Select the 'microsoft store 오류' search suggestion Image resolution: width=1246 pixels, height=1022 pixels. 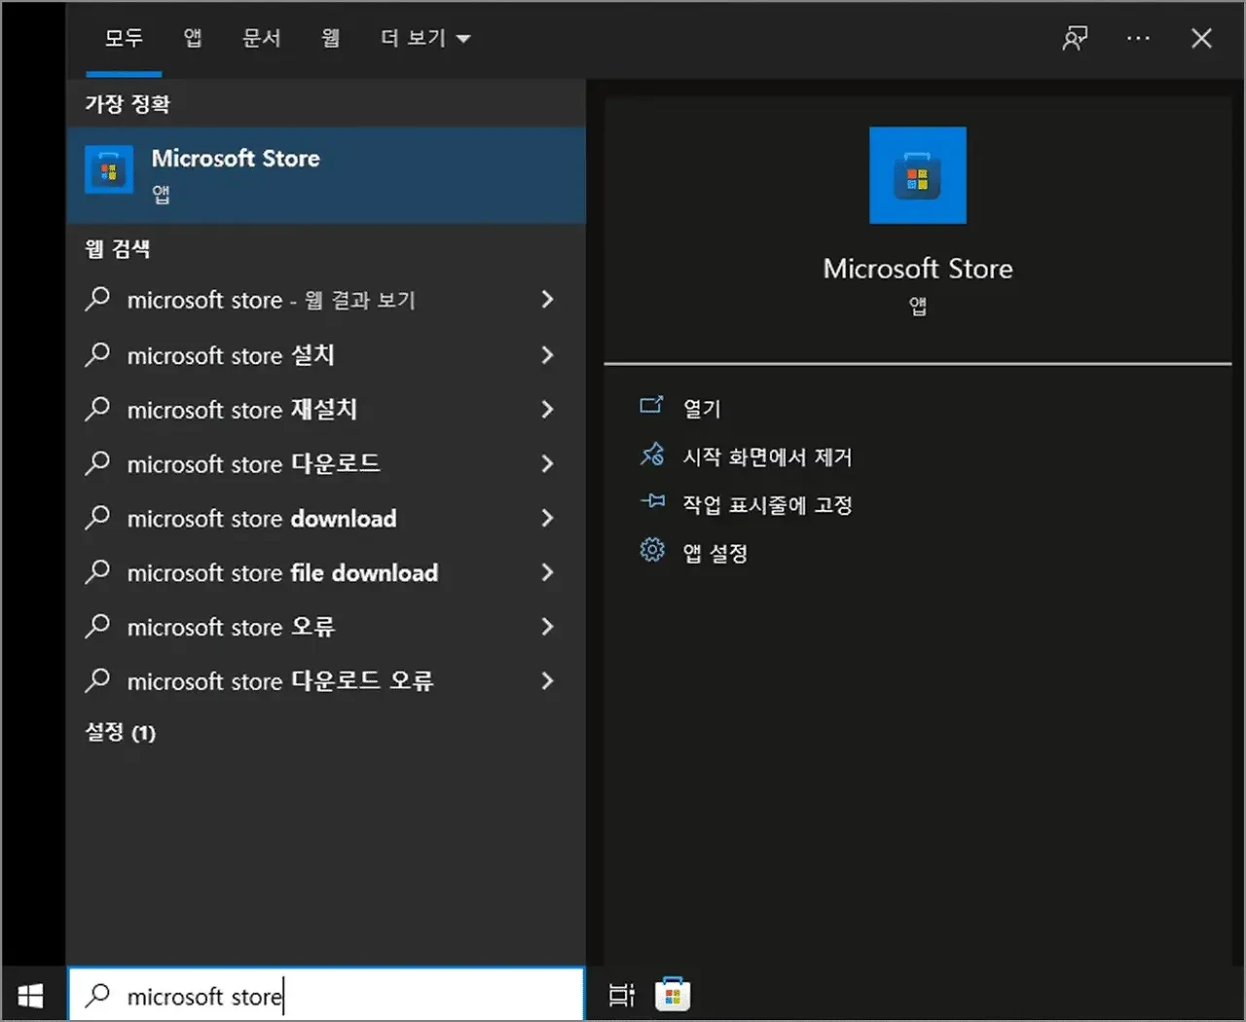pyautogui.click(x=231, y=627)
